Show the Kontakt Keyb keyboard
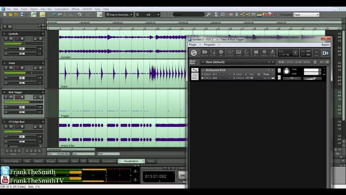 [238, 53]
